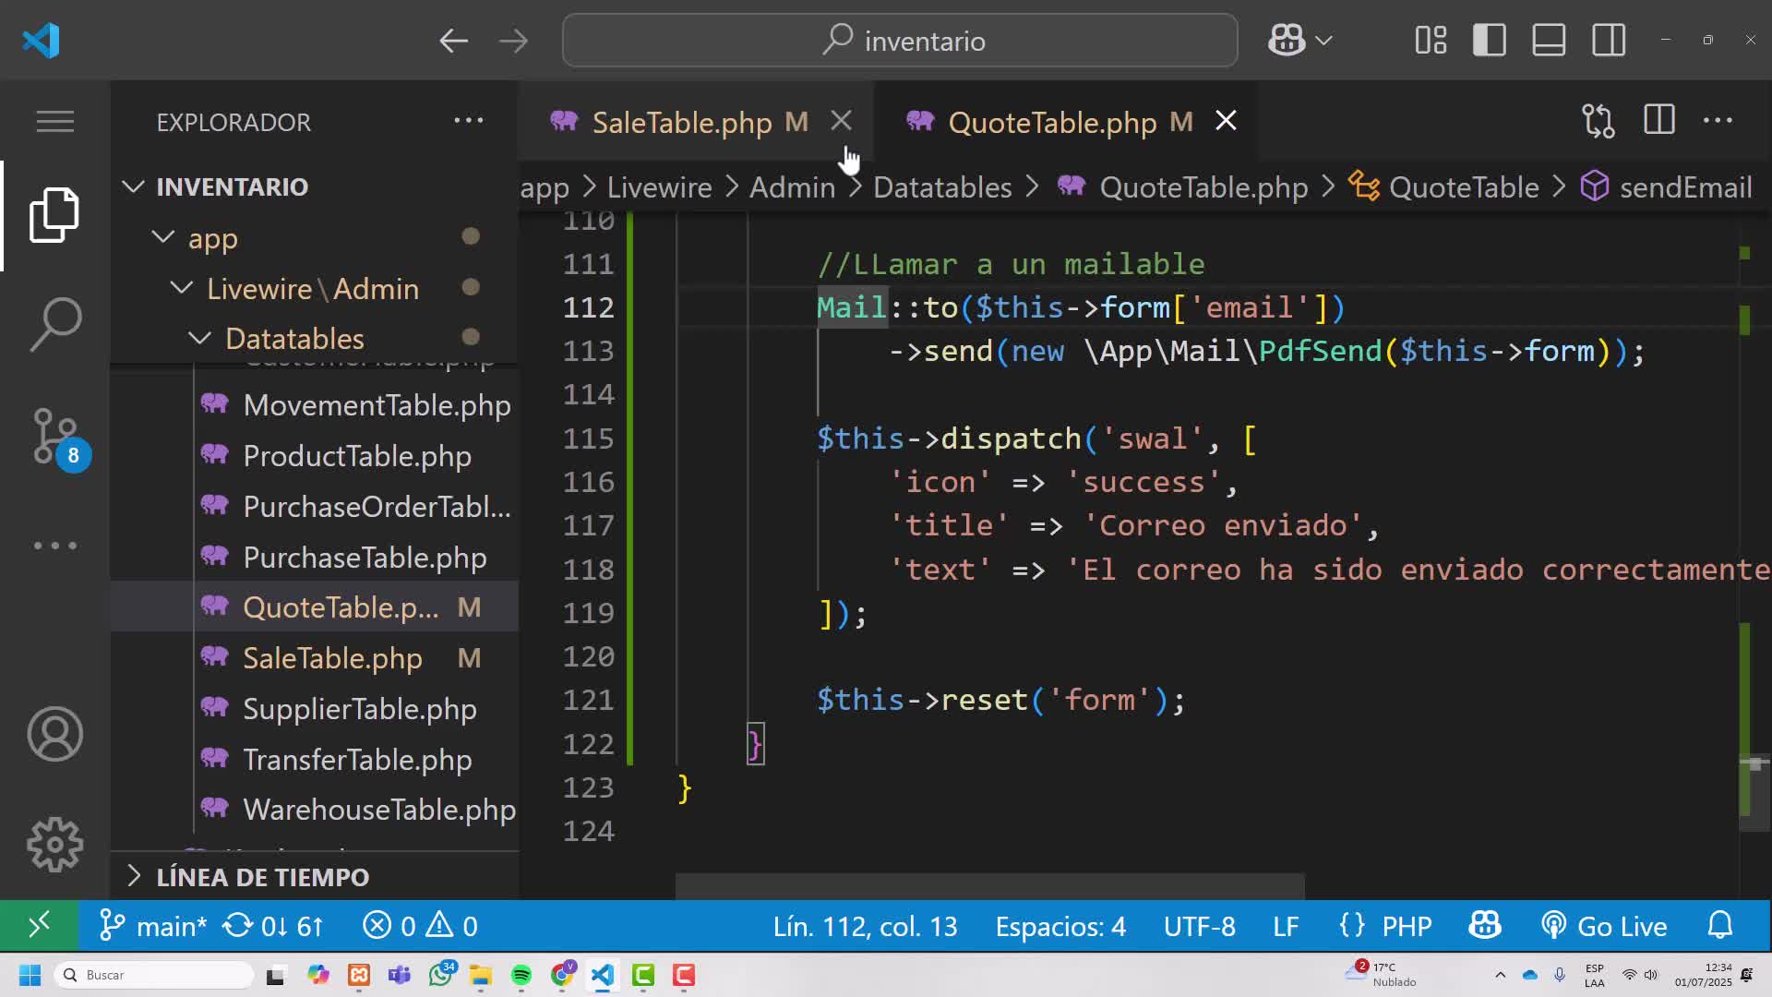The width and height of the screenshot is (1772, 997).
Task: Toggle the secondary side bar
Action: click(x=1609, y=41)
